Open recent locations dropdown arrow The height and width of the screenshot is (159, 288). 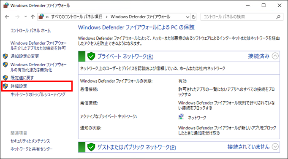(25, 17)
